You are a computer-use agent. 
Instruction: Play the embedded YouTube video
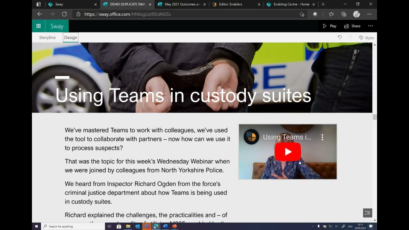point(288,152)
